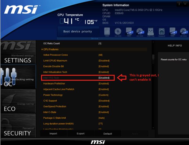The image size is (189, 145).
Task: Open the SETTINGS mainboard settings section
Action: click(18, 52)
